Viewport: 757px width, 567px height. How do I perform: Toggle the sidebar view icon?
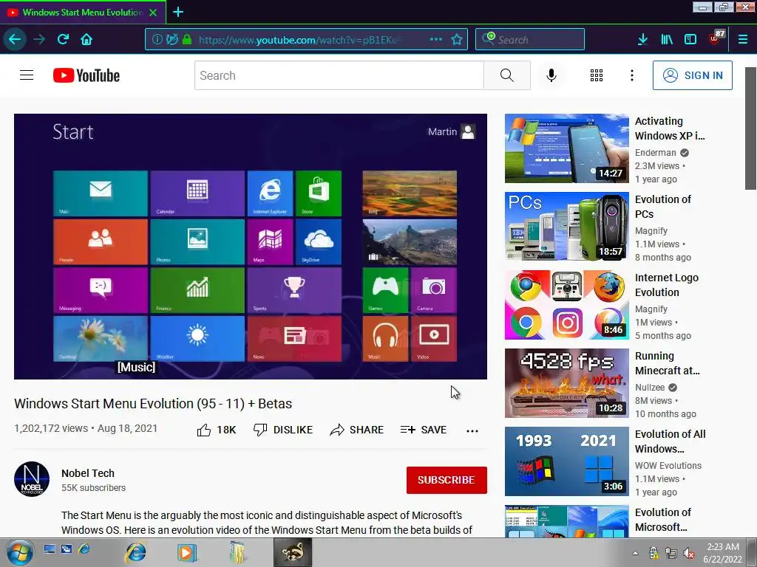click(690, 40)
